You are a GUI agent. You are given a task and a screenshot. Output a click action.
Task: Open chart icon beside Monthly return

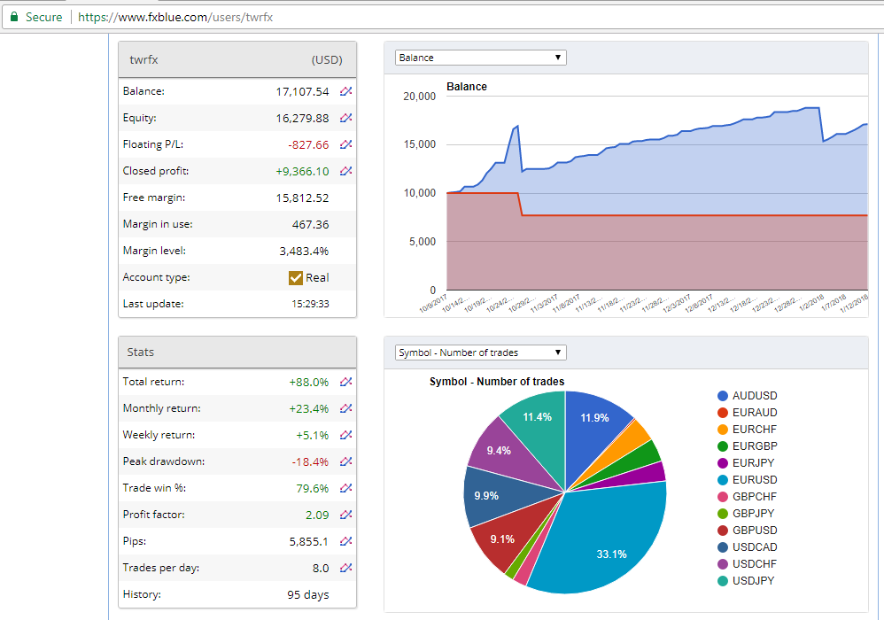(345, 408)
